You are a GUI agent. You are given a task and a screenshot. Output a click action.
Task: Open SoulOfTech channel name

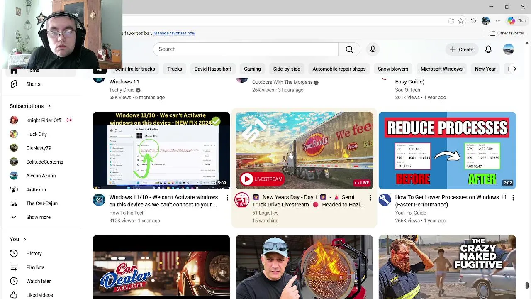(x=407, y=90)
